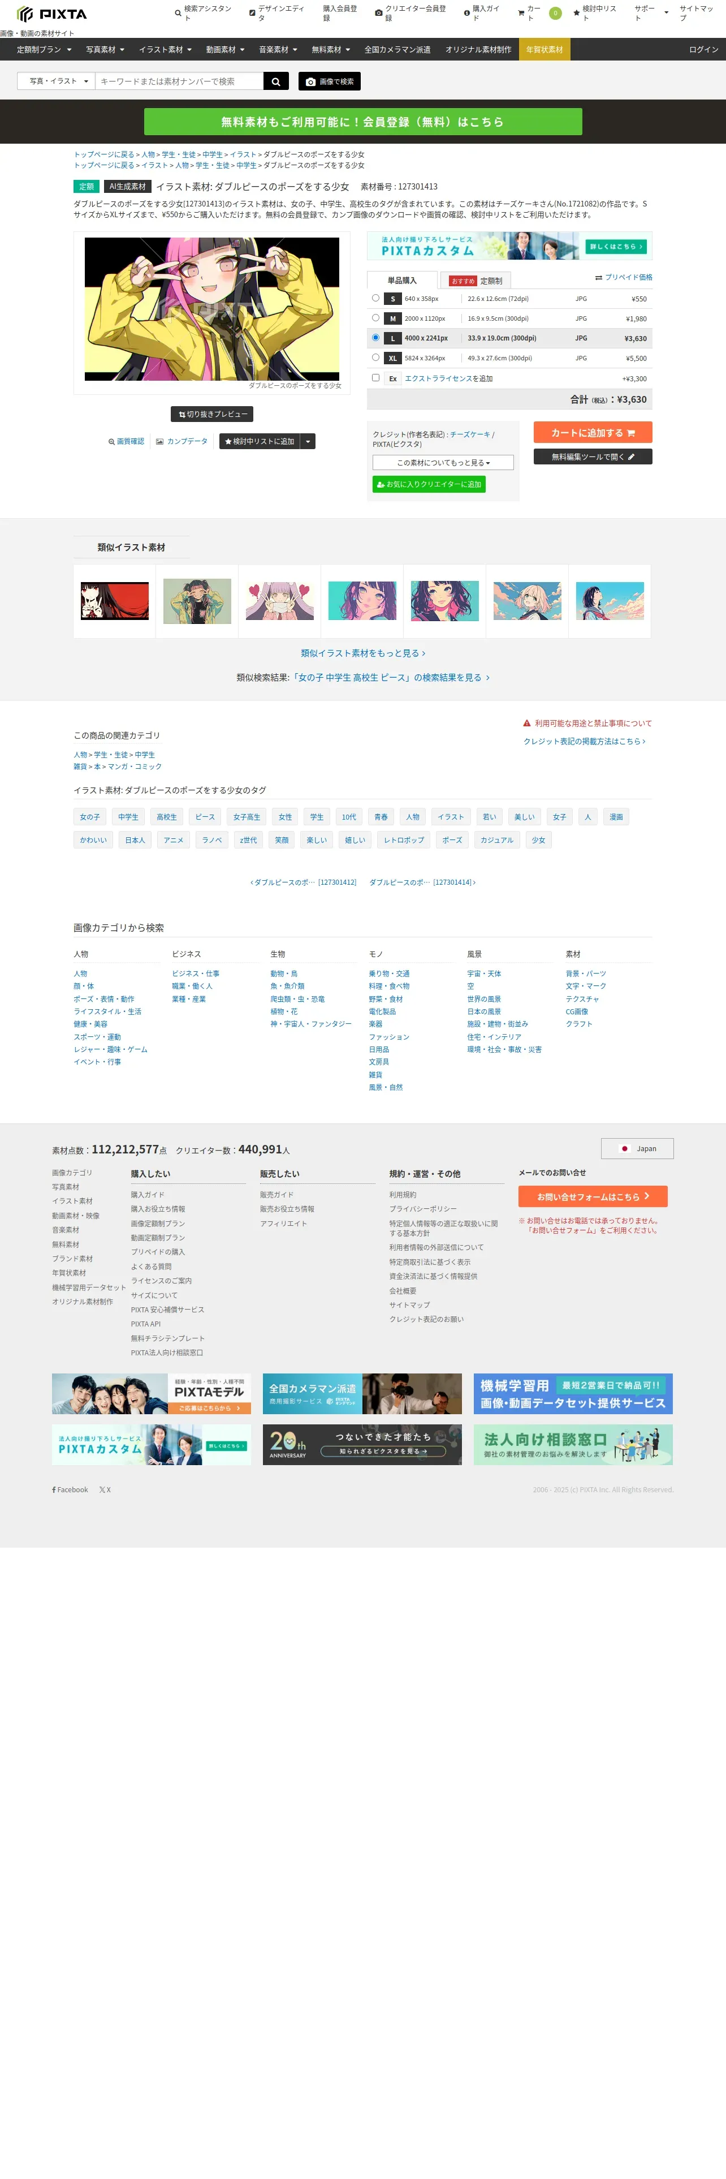Screen dimensions: 726x2179
Task: Open the 写真・イラスト search type dropdown
Action: pos(57,81)
